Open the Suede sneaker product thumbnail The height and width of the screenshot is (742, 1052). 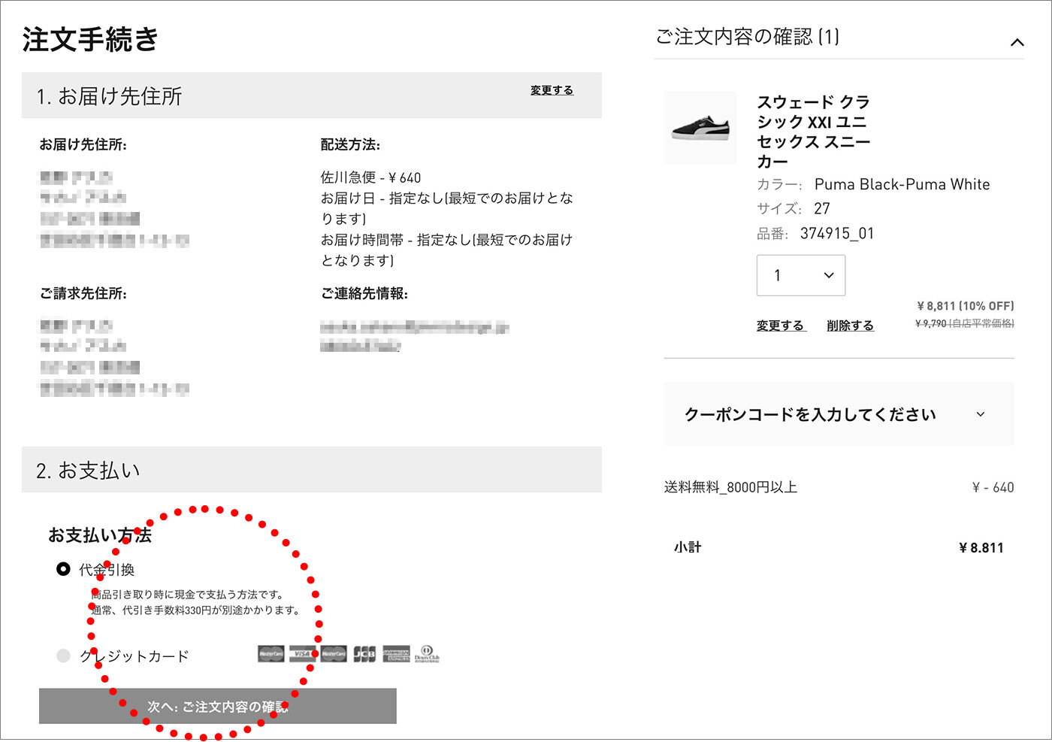coord(700,128)
